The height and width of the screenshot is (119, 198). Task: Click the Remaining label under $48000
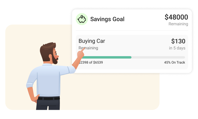coord(178,24)
